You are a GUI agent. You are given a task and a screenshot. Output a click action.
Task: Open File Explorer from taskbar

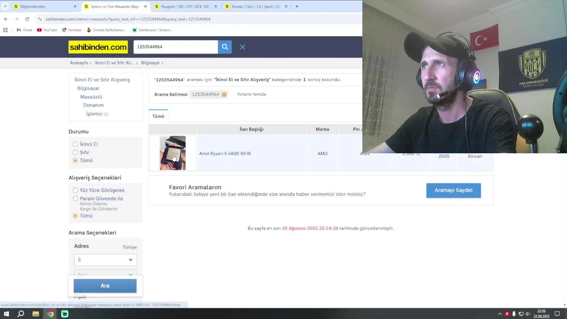35,314
